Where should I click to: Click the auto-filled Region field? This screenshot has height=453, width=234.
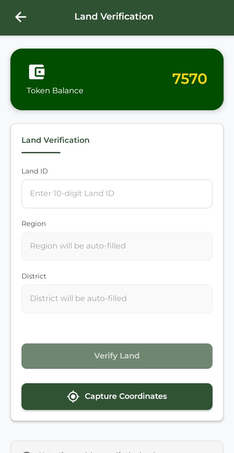pos(117,246)
